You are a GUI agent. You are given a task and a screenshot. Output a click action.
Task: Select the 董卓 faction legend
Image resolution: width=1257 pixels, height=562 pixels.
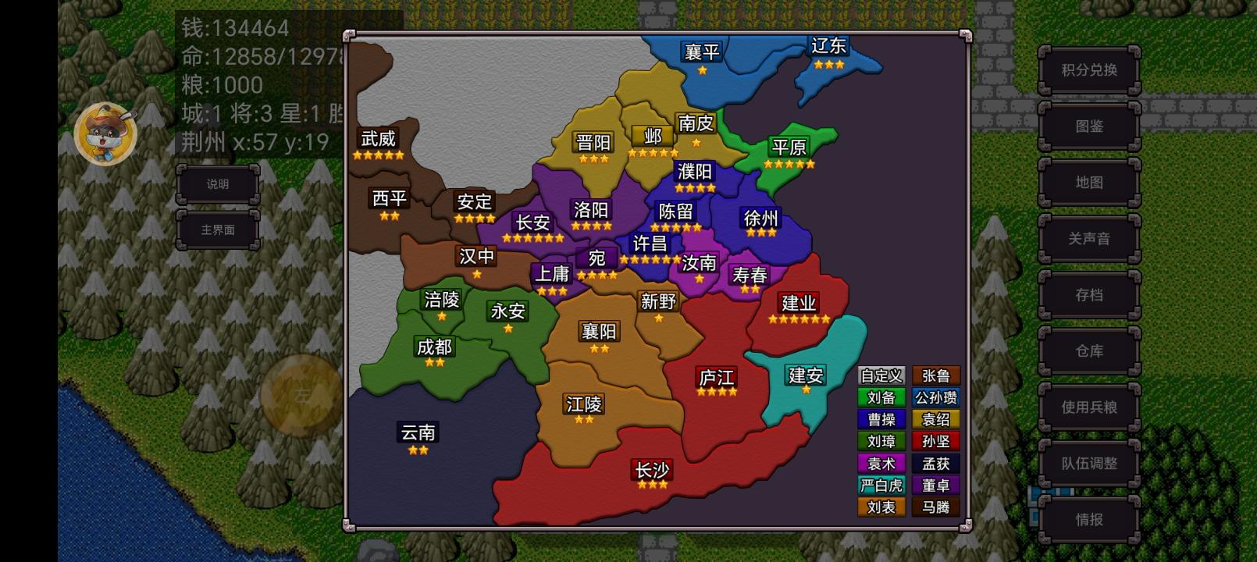(x=936, y=486)
